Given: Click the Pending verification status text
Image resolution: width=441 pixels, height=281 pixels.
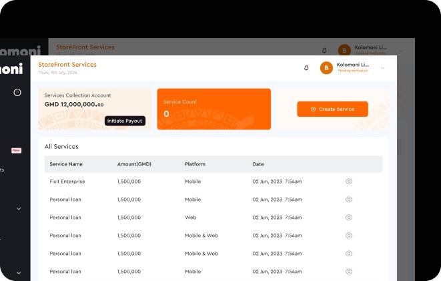Looking at the screenshot, I should (x=353, y=71).
